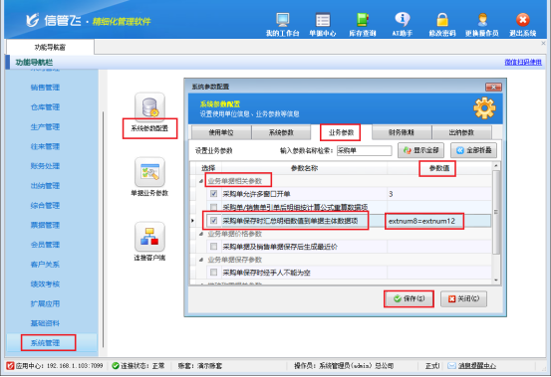Open 会员管理 in the sidebar
Image resolution: width=551 pixels, height=377 pixels.
[x=45, y=245]
